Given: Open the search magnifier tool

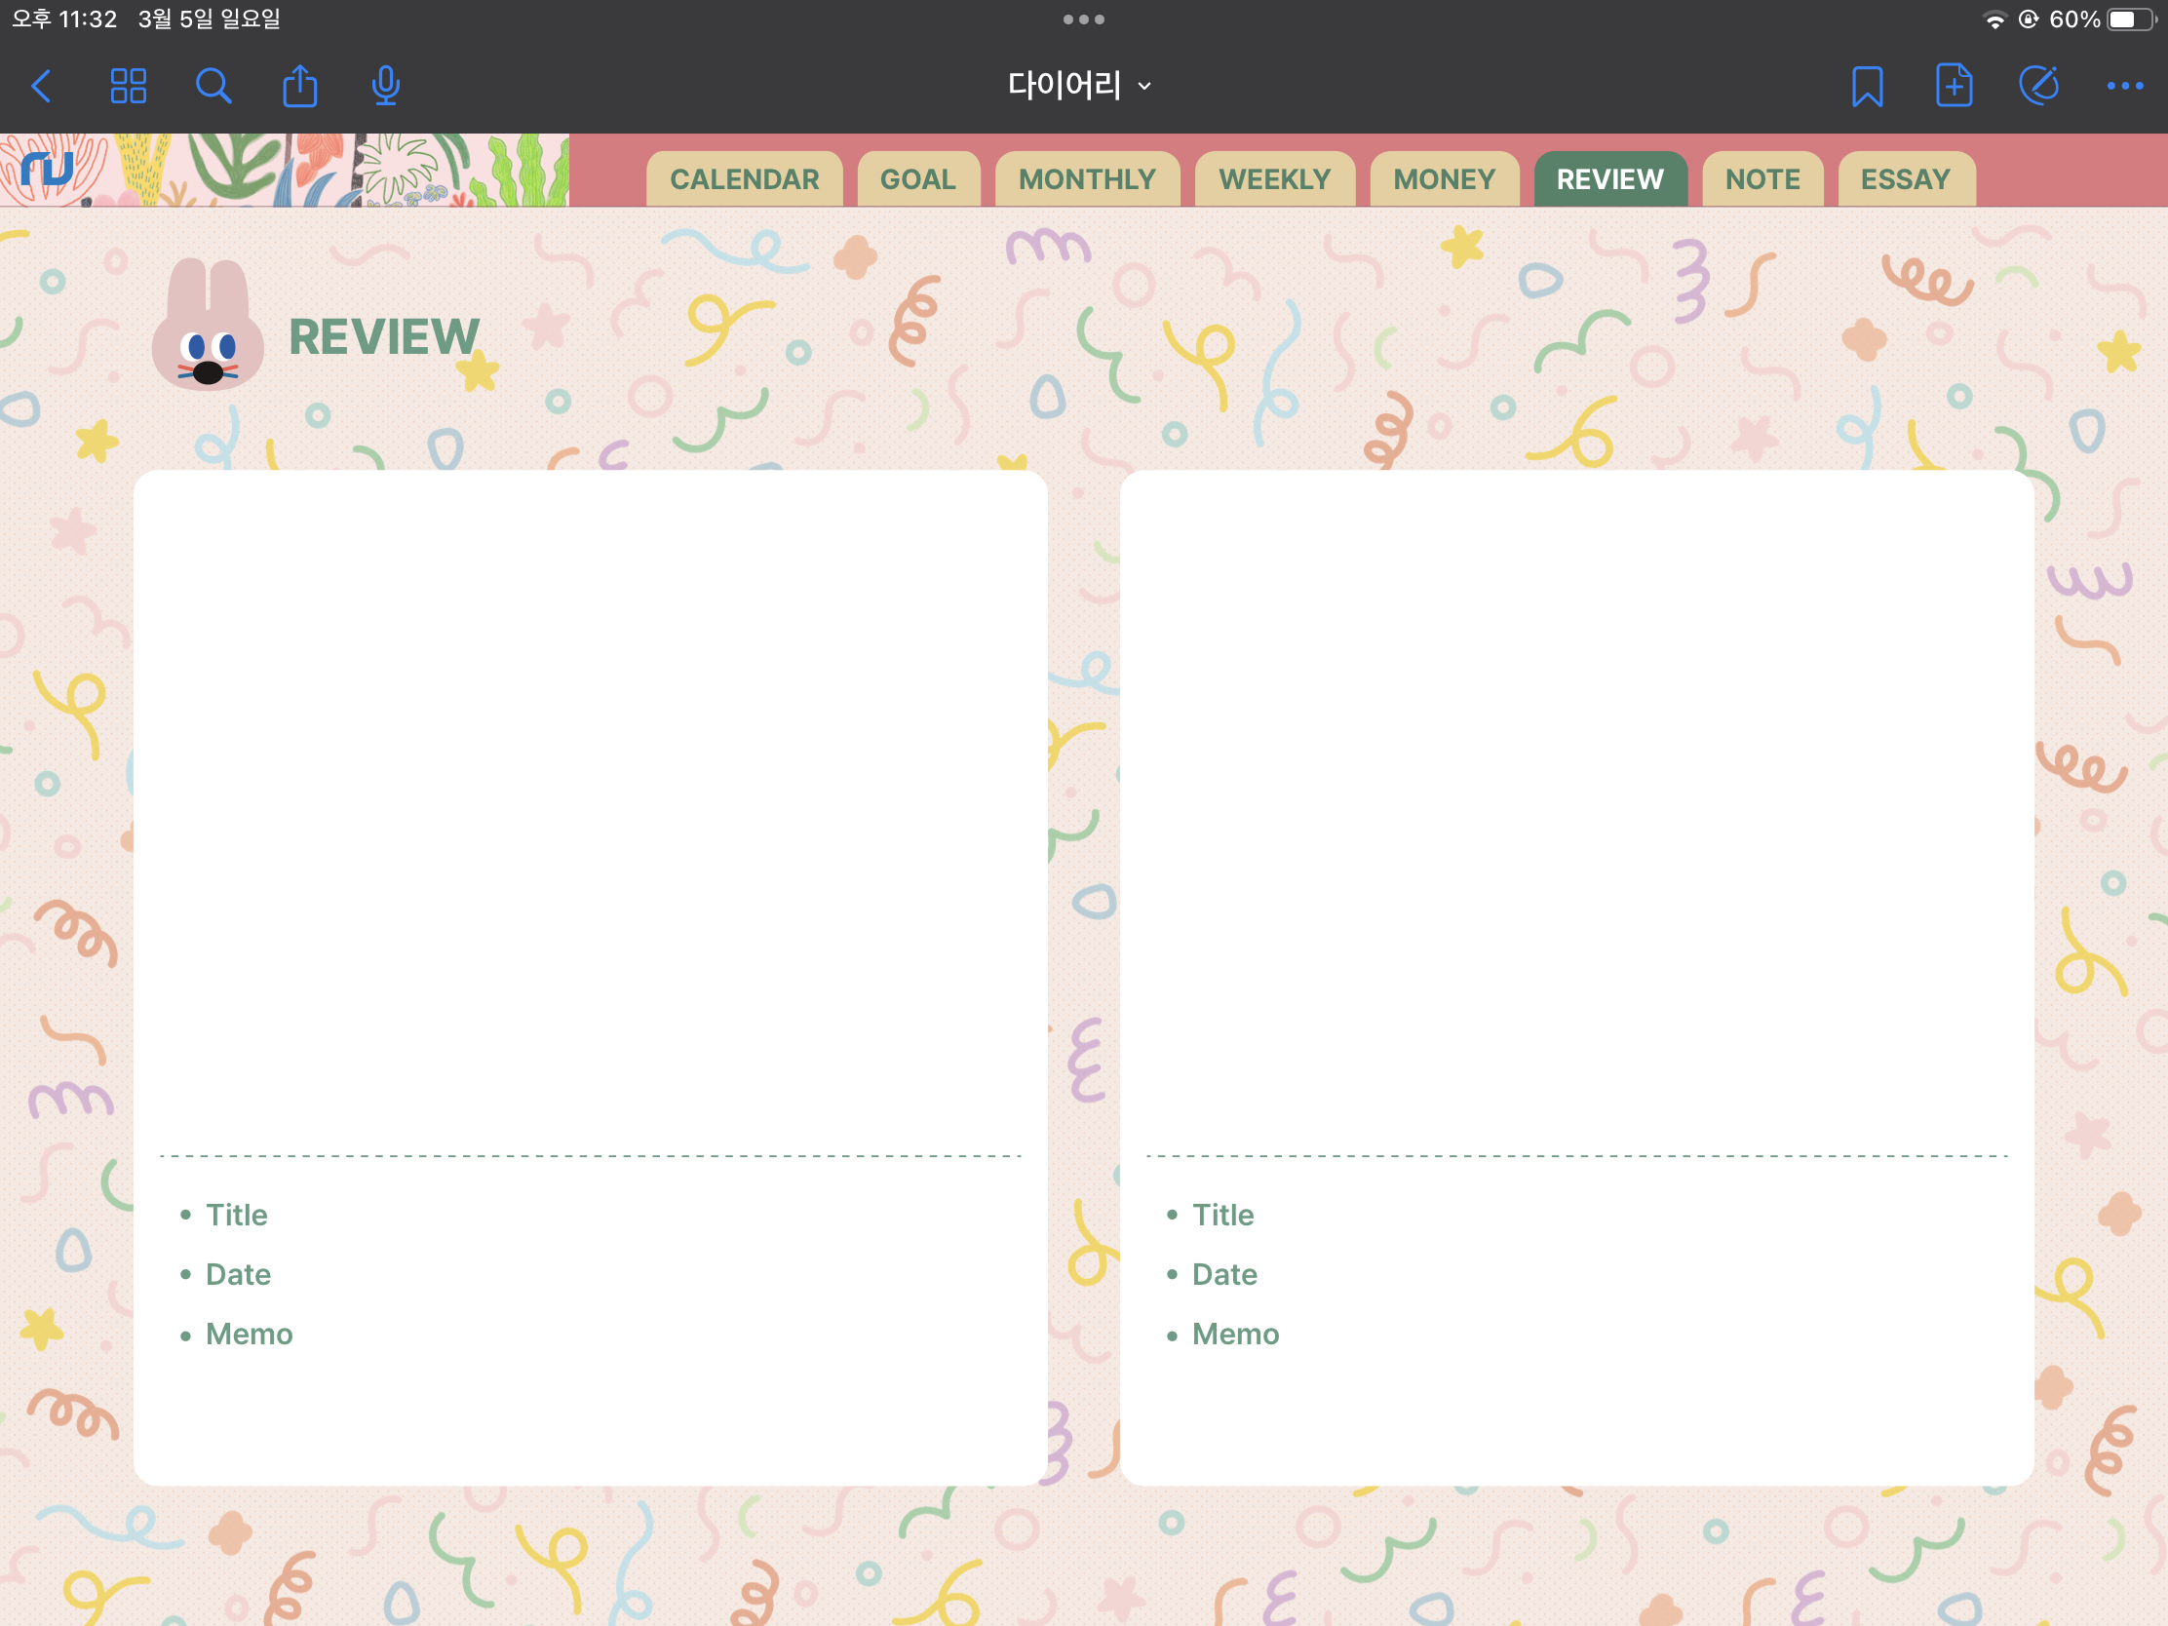Looking at the screenshot, I should click(213, 86).
